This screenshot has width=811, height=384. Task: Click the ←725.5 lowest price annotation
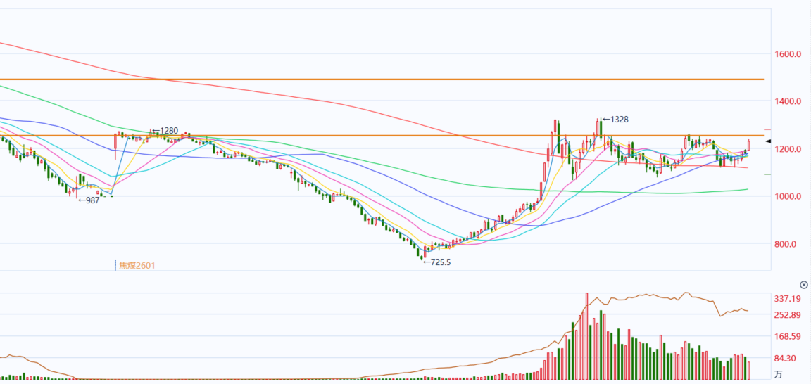(x=437, y=262)
